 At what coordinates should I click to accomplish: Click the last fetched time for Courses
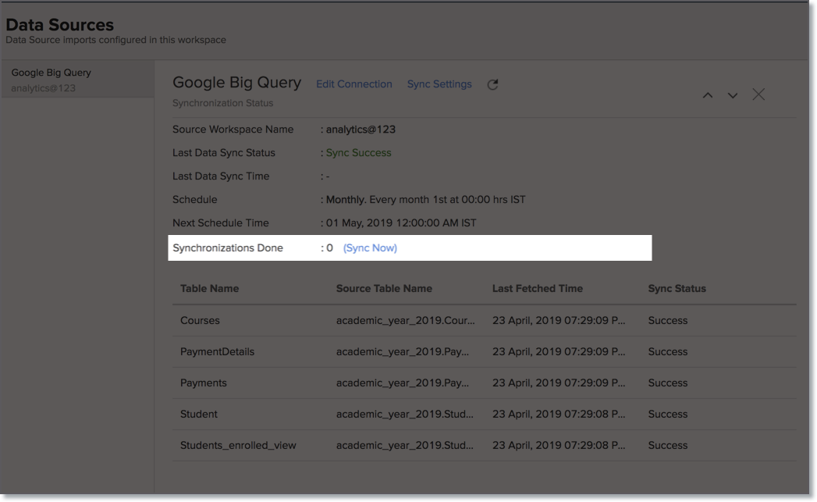pos(559,321)
